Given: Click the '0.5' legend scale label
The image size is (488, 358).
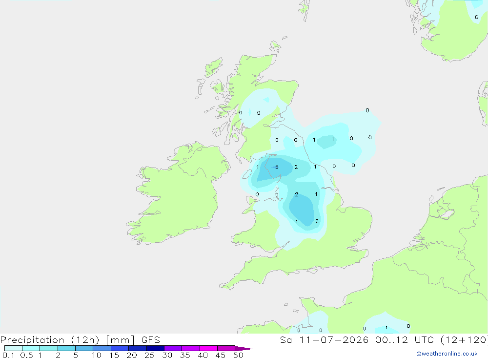Looking at the screenshot, I should [26, 355].
